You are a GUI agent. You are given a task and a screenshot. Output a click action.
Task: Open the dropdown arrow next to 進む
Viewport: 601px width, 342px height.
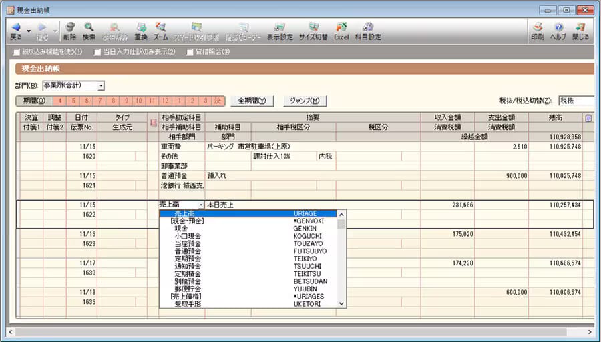tap(55, 31)
